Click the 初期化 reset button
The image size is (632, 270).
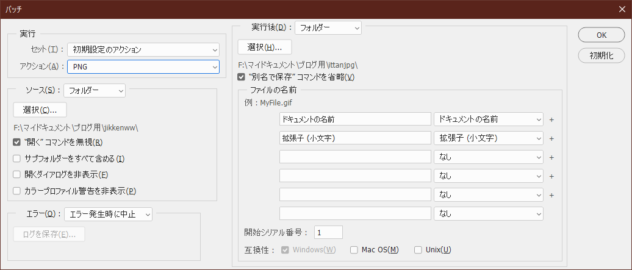tap(601, 55)
